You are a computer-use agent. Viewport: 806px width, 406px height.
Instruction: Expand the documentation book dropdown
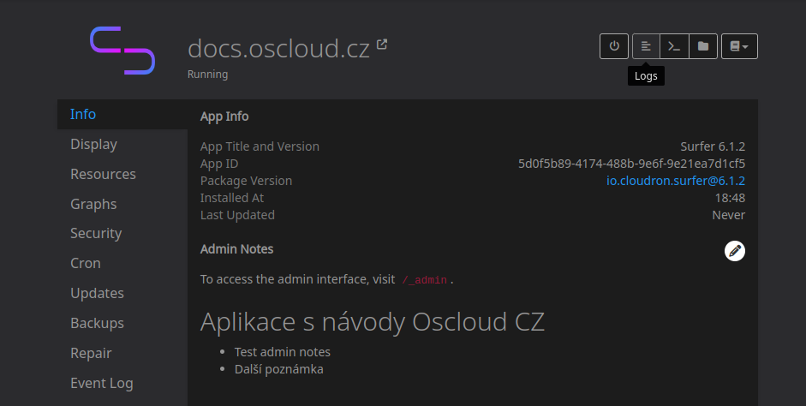pyautogui.click(x=740, y=46)
